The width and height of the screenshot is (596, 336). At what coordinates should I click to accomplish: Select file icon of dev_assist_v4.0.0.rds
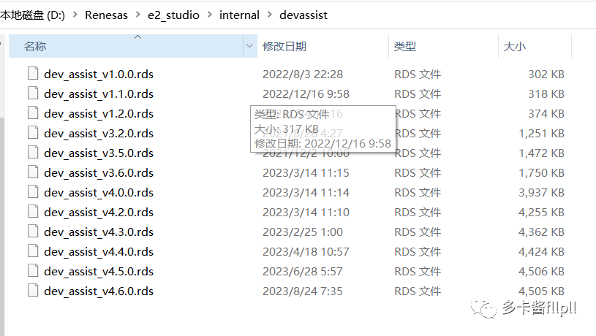pyautogui.click(x=33, y=191)
